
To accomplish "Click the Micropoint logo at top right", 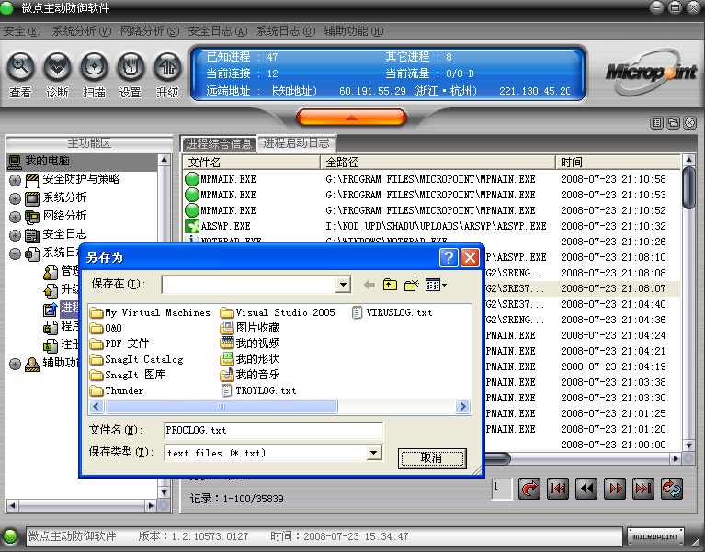I will [651, 72].
